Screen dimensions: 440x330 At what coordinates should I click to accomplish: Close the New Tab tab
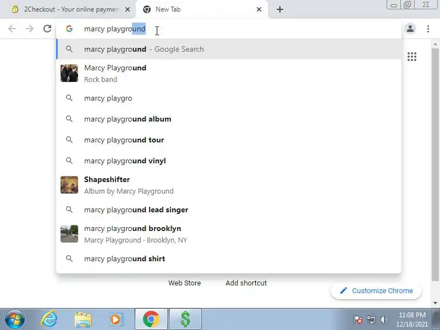click(x=259, y=9)
